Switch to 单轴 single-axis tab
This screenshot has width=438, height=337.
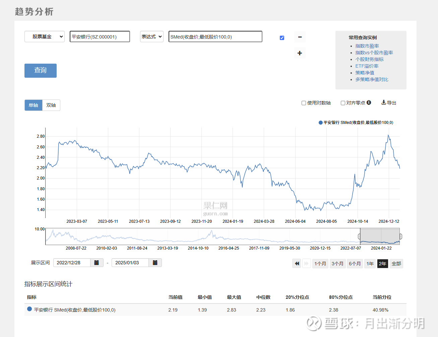(x=34, y=105)
